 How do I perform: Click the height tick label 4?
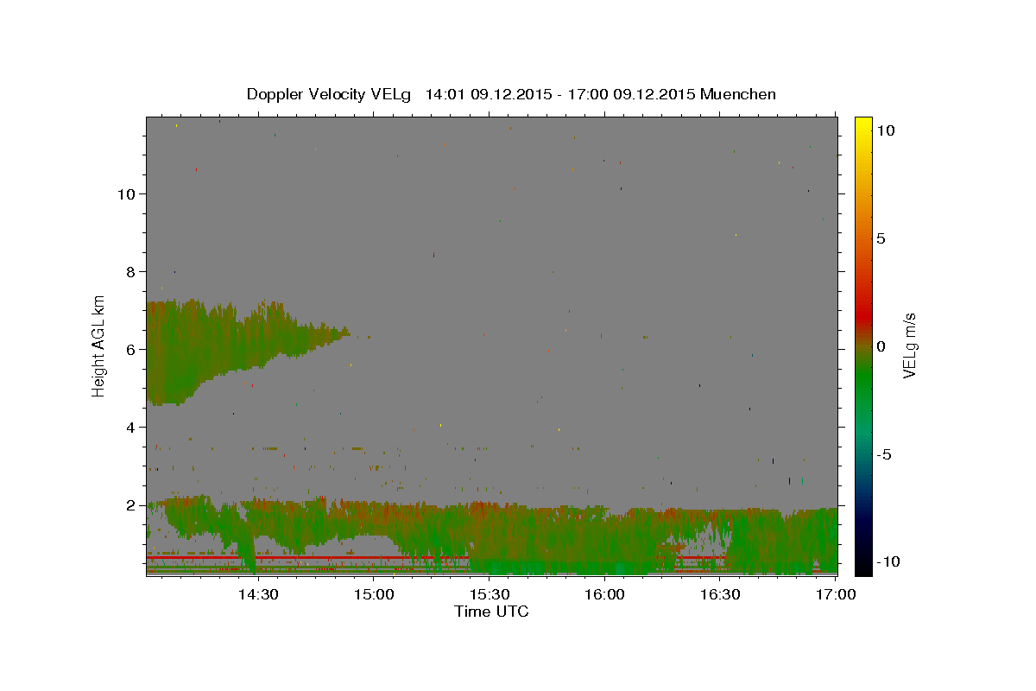coord(131,428)
